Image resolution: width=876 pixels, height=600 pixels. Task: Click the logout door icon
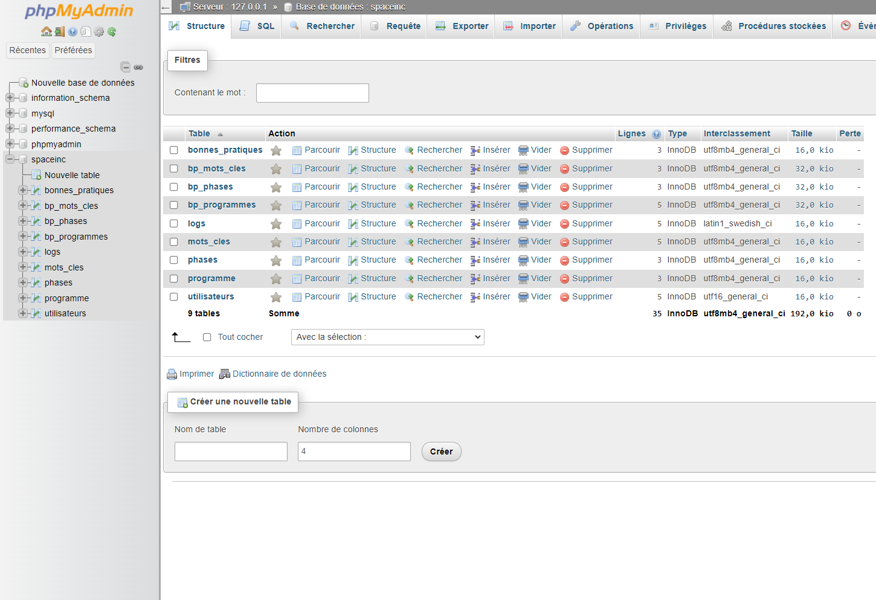point(59,32)
